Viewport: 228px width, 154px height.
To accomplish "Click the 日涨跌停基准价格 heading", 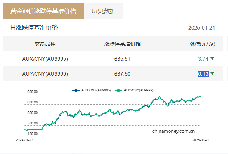I will (34, 28).
